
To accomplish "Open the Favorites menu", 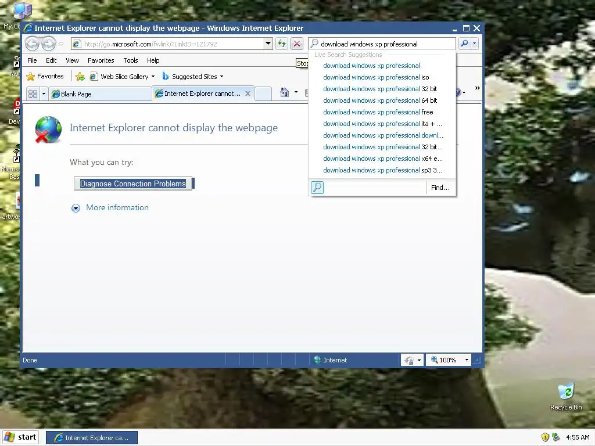I will click(101, 60).
